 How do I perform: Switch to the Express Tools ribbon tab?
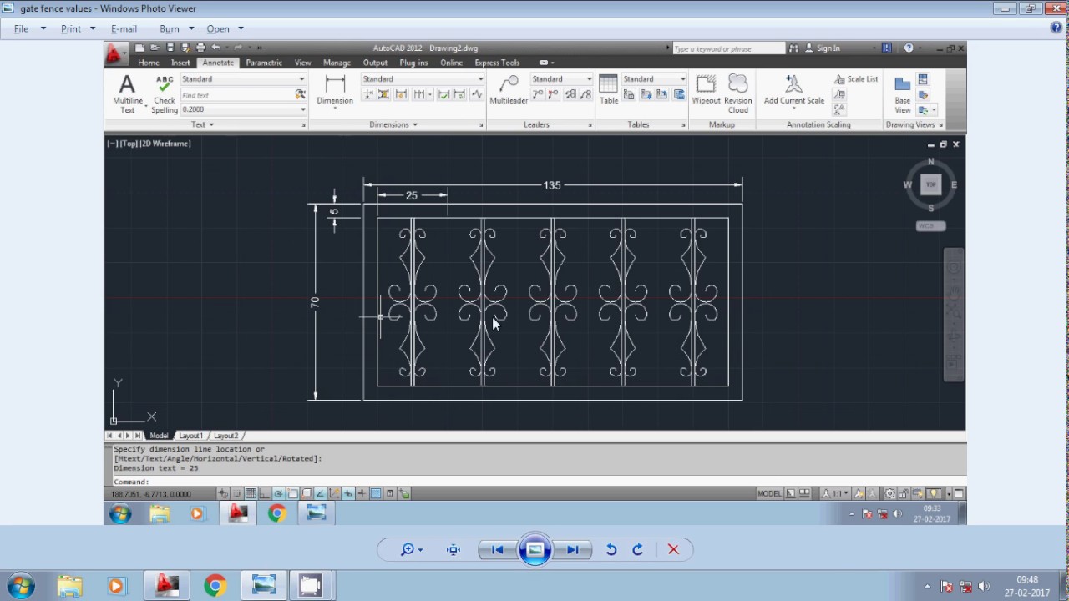(x=497, y=63)
